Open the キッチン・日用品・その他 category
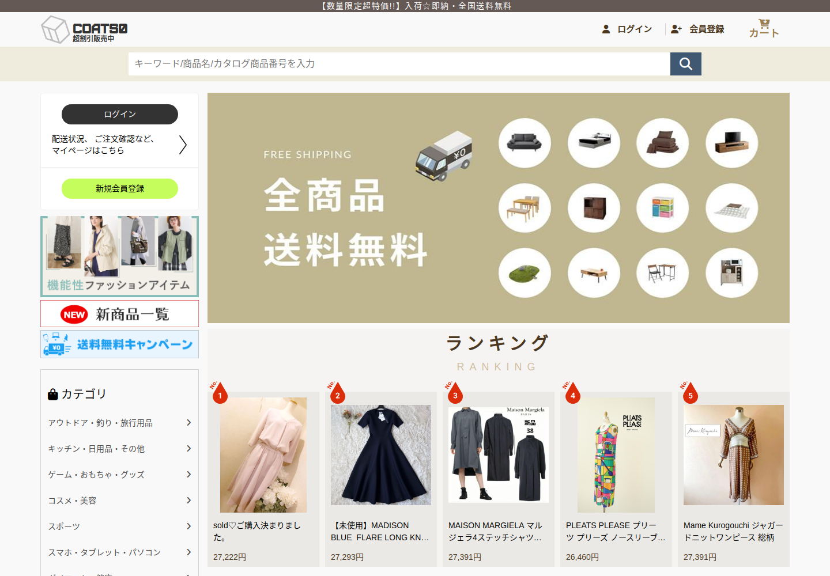The height and width of the screenshot is (576, 830). point(96,449)
